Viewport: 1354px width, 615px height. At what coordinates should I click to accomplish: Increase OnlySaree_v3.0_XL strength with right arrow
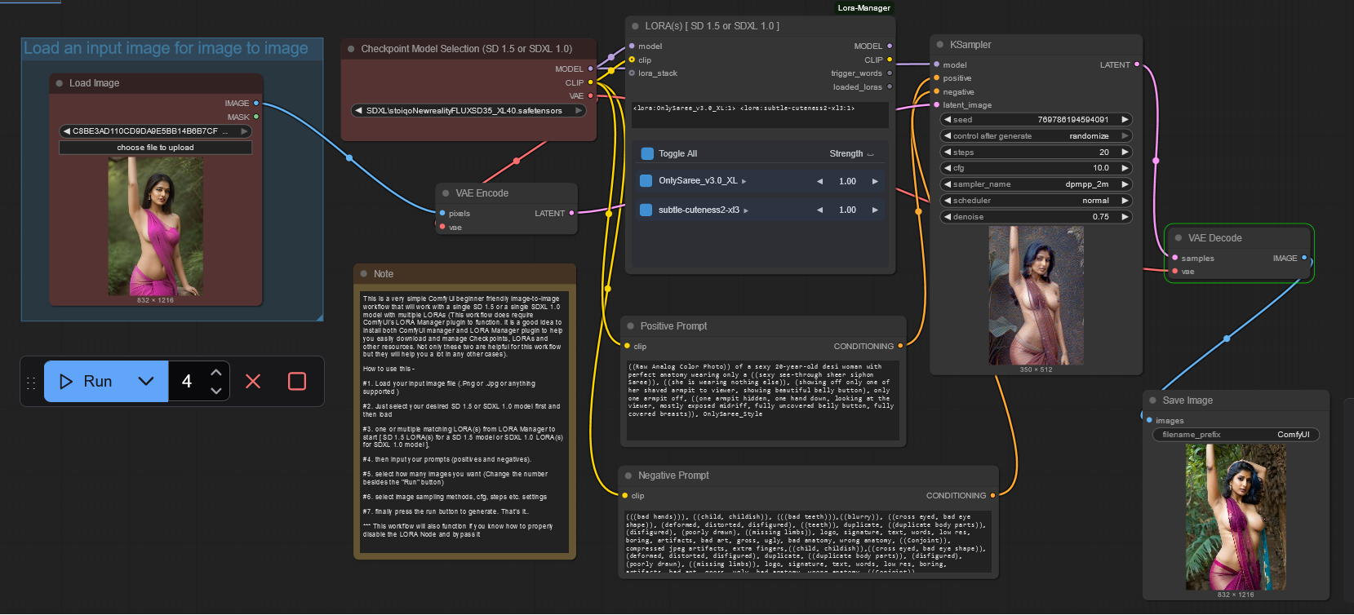(875, 181)
